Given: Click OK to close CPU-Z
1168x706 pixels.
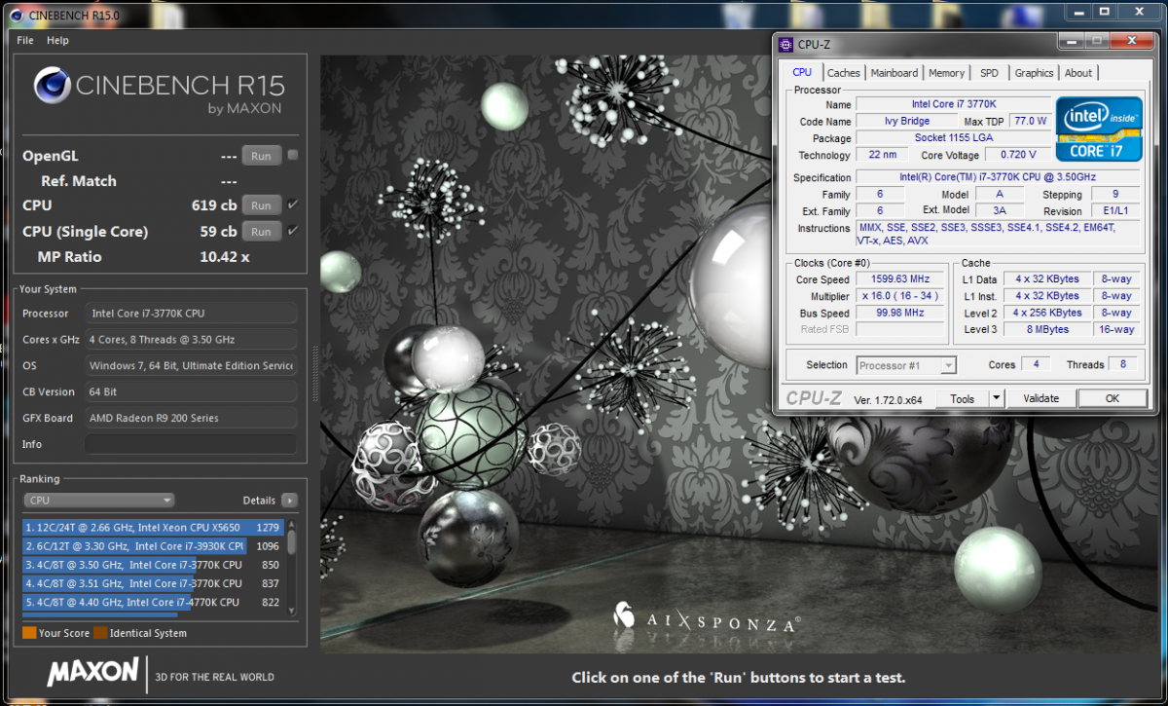Looking at the screenshot, I should click(x=1113, y=398).
